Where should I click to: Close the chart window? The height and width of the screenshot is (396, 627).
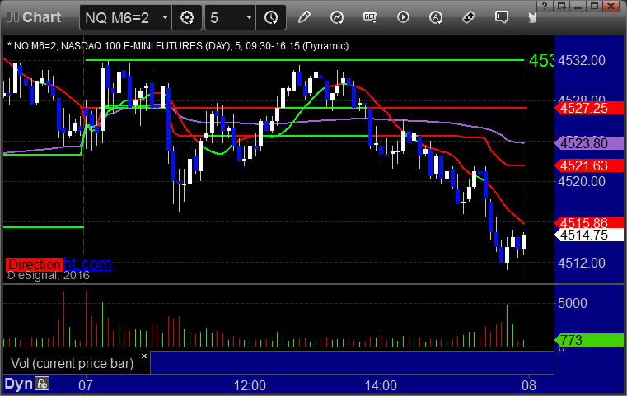(611, 6)
